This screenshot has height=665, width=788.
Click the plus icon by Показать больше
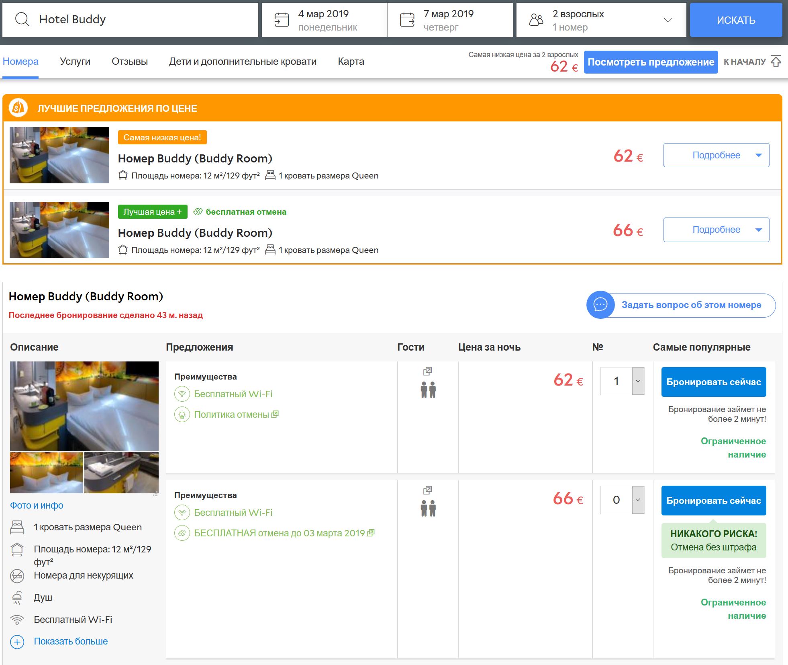click(17, 642)
